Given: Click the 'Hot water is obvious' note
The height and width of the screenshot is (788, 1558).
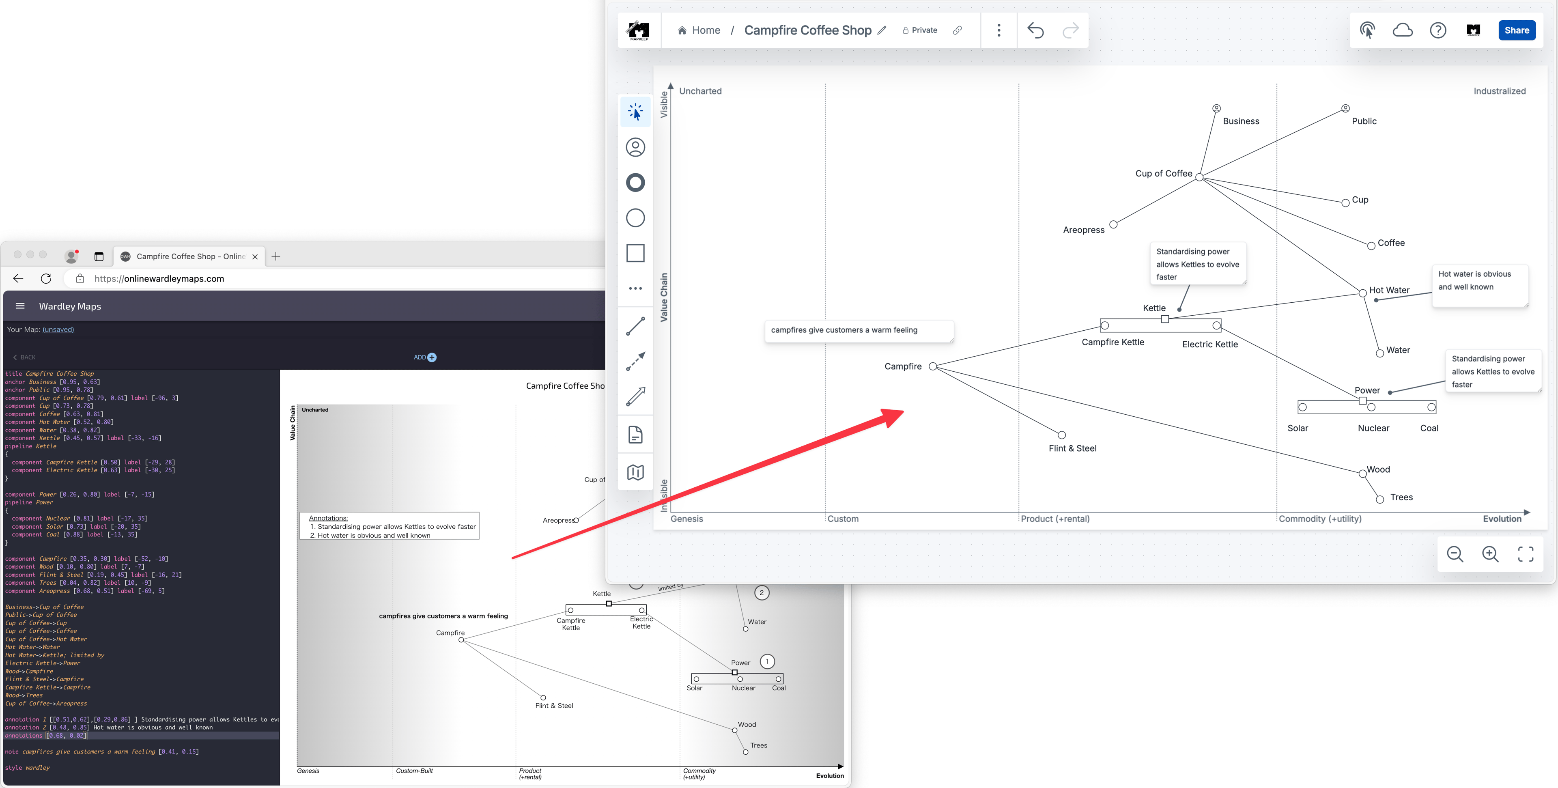Looking at the screenshot, I should (x=1479, y=285).
